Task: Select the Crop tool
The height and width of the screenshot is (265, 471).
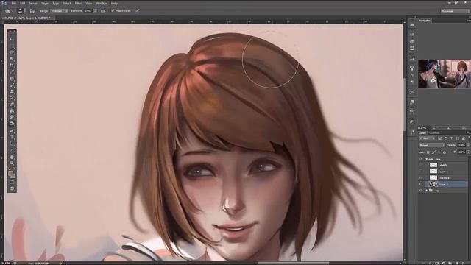Action: [x=12, y=66]
